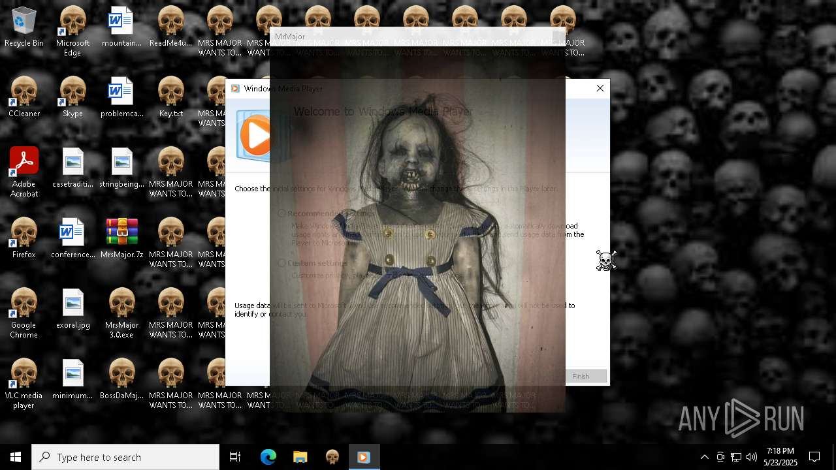Select the problemca... Word document icon

121,98
